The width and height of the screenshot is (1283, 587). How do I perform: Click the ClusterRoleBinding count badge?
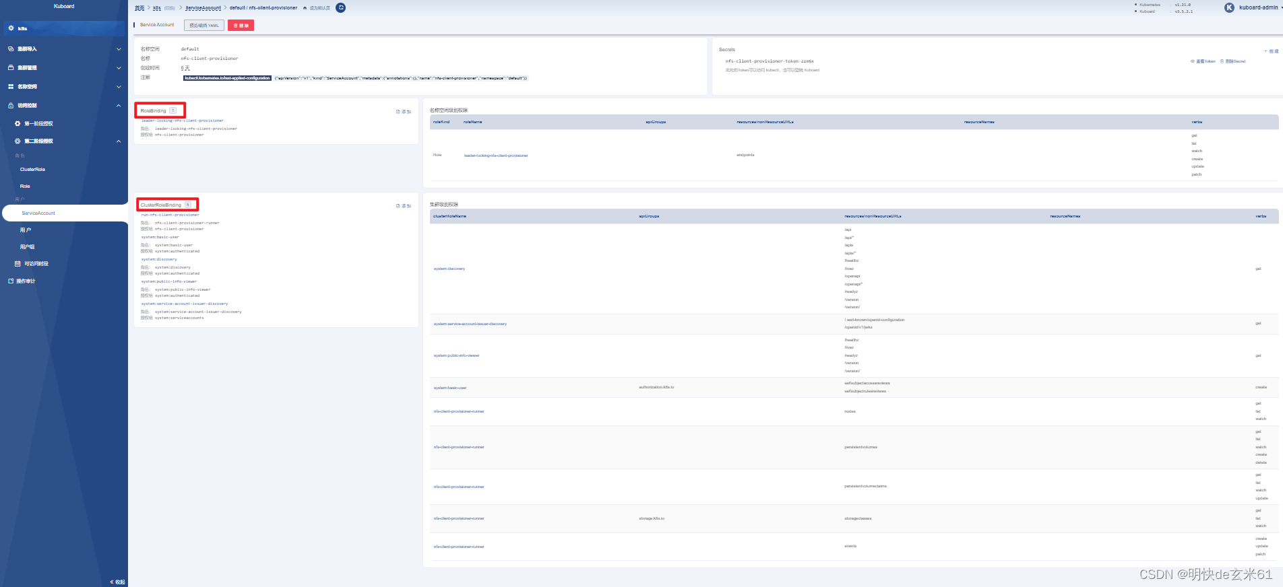pyautogui.click(x=188, y=205)
